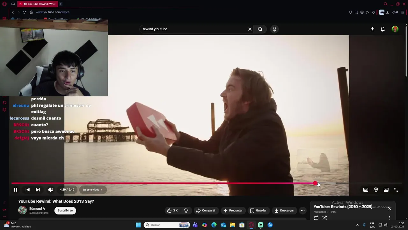Open the YouTube create/upload icon
The height and width of the screenshot is (230, 408).
(x=372, y=29)
